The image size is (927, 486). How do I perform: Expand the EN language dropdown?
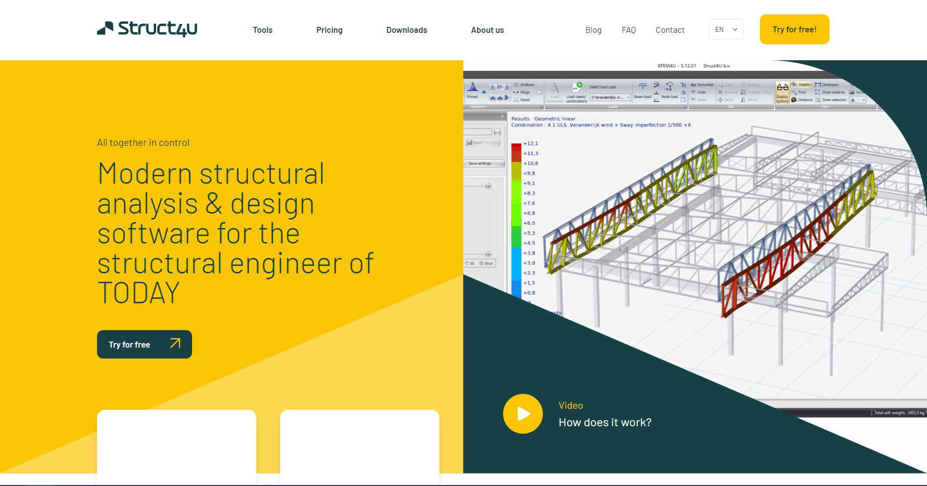click(726, 29)
